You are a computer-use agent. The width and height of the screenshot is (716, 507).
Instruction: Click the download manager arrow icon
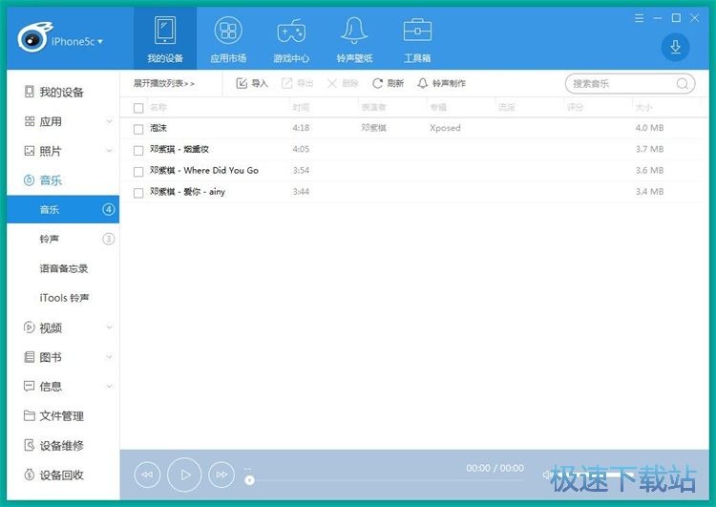(x=675, y=47)
